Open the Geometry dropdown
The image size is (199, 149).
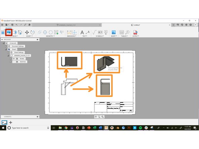[50, 36]
